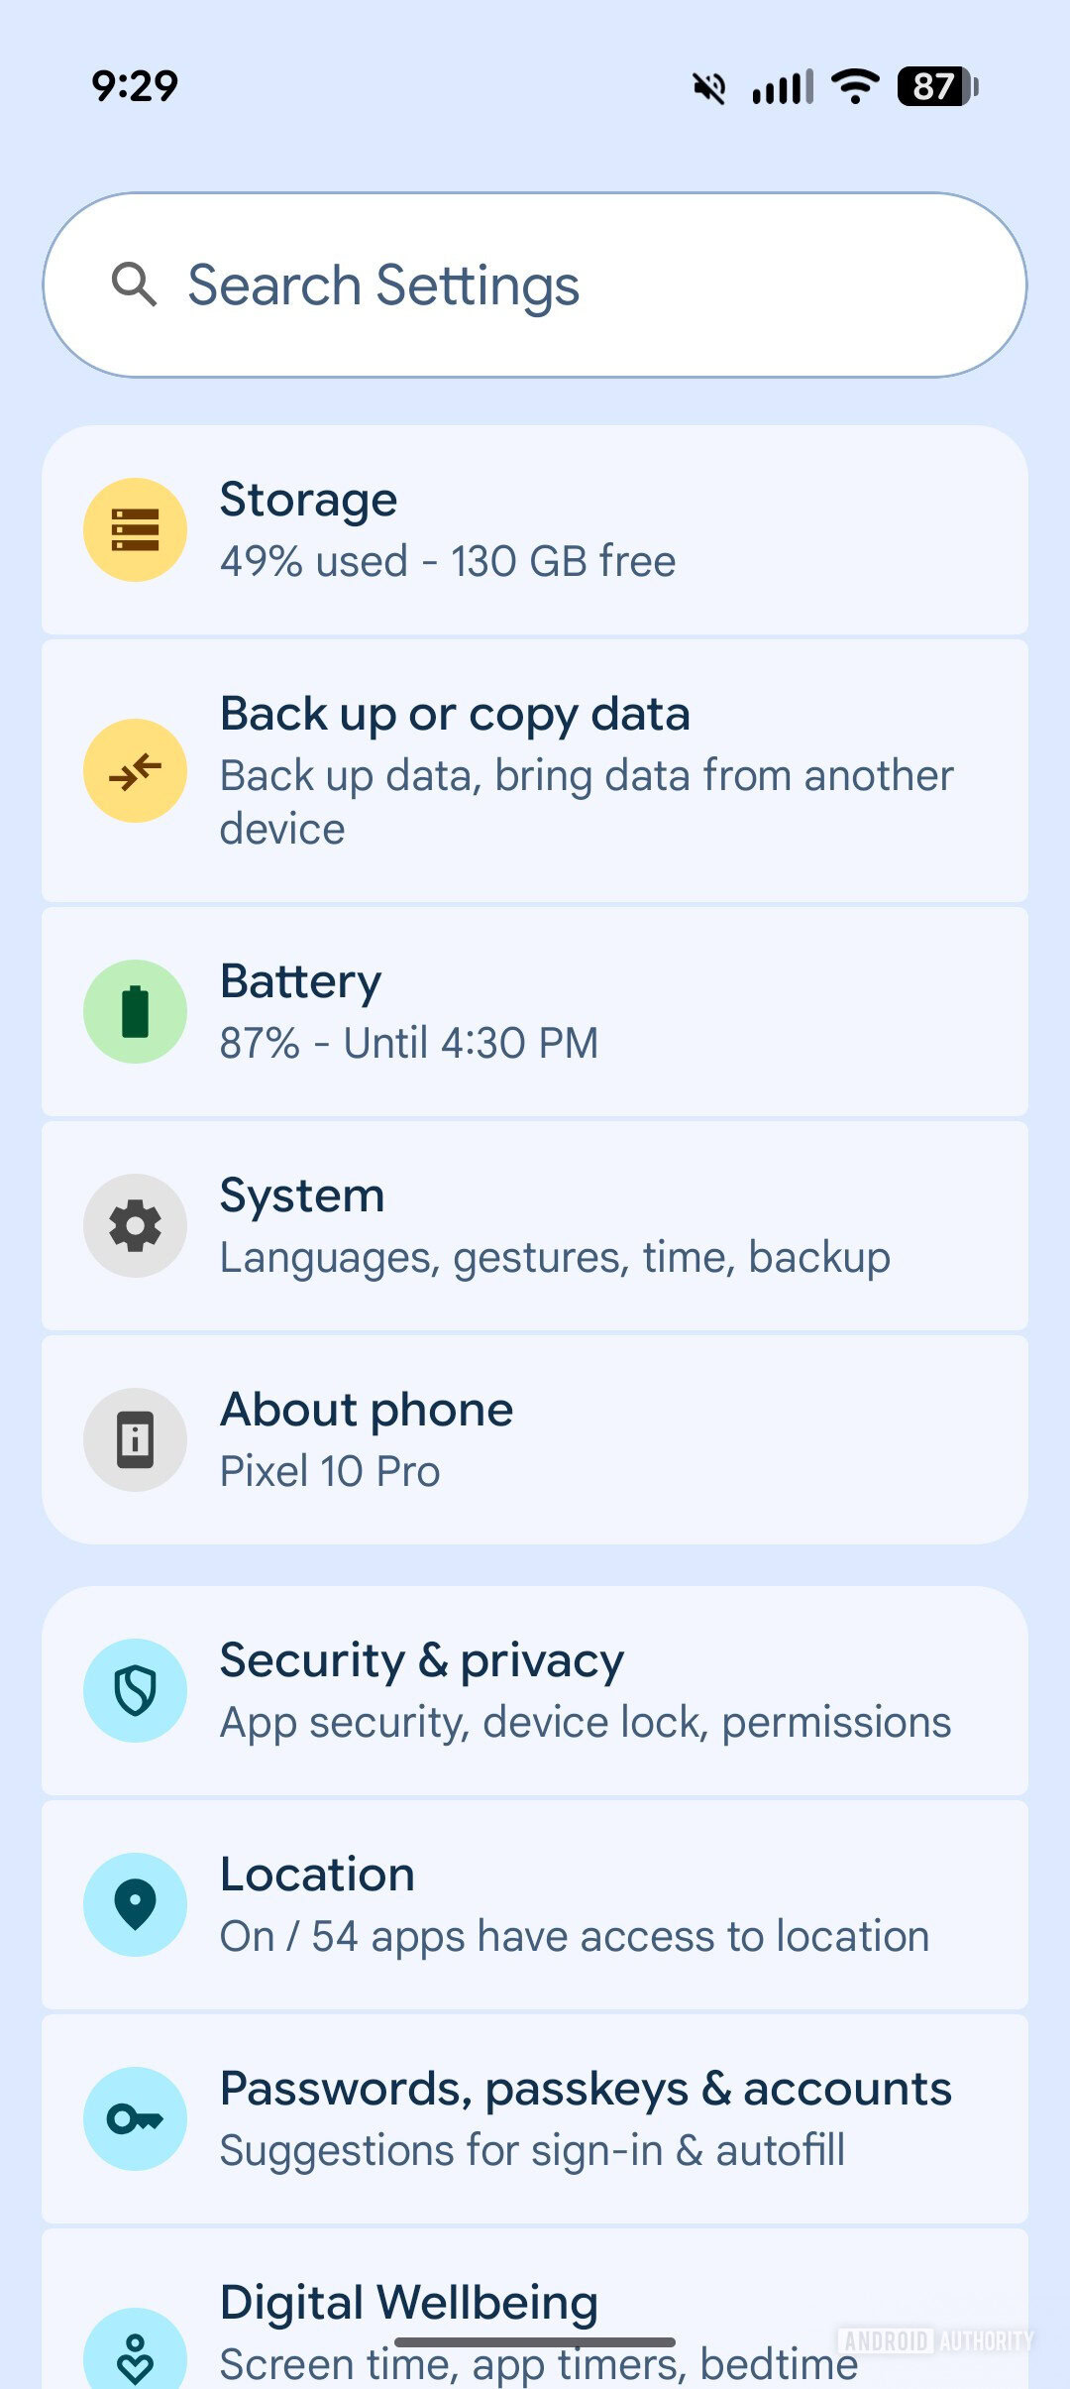Open Battery settings showing 87%
The image size is (1070, 2389).
click(535, 1010)
